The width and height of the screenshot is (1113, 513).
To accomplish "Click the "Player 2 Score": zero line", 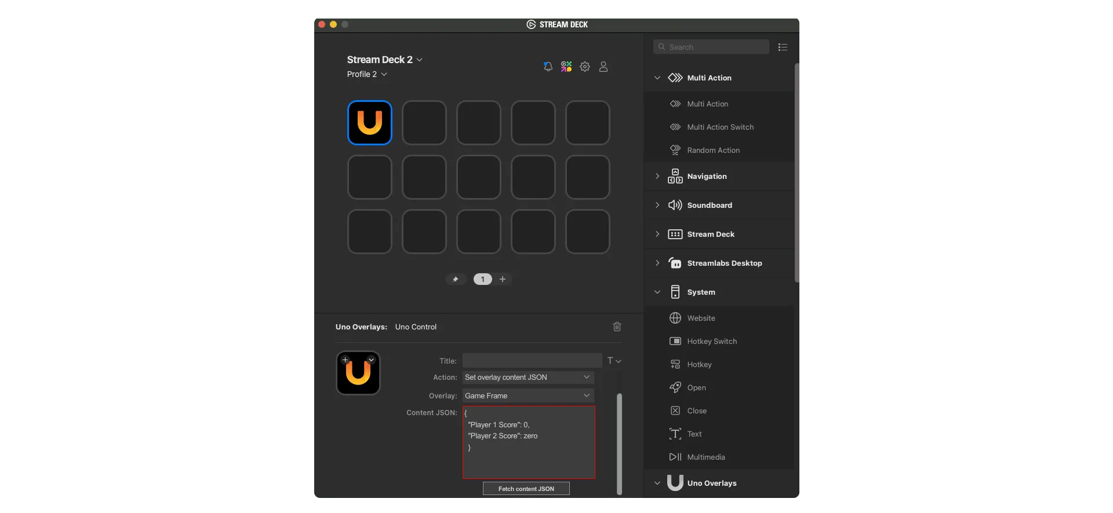I will click(503, 435).
